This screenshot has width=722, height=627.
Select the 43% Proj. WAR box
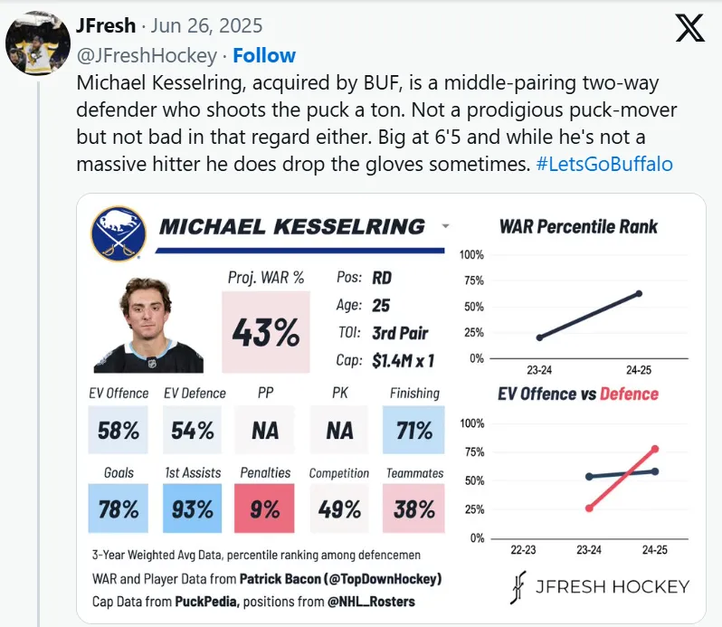(x=266, y=332)
